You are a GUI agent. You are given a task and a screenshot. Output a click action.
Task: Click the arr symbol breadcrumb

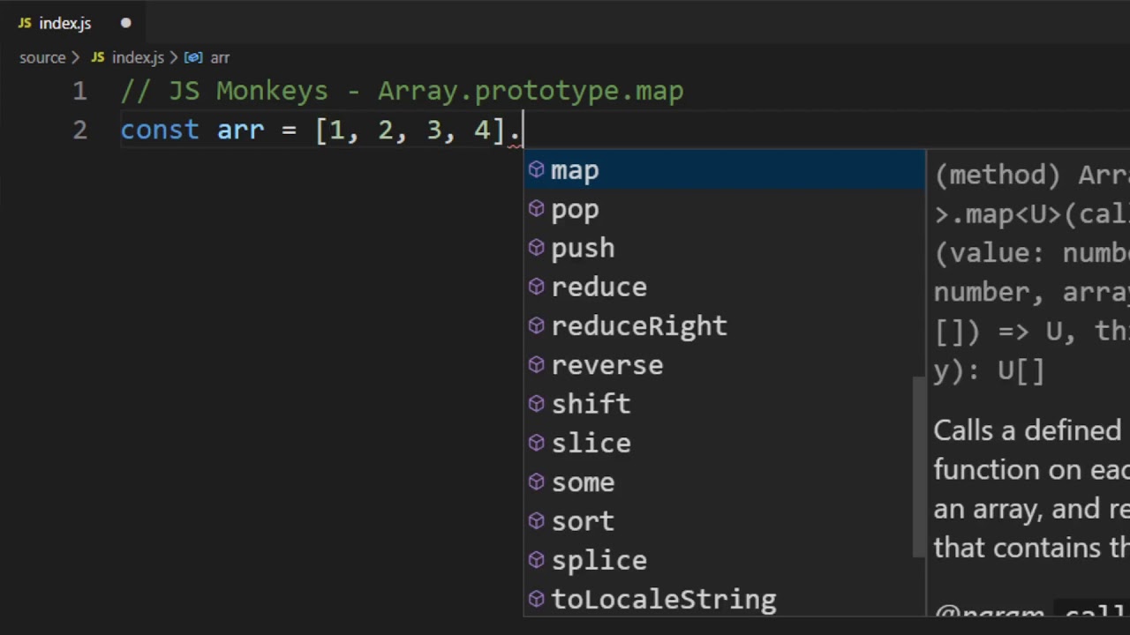point(219,57)
